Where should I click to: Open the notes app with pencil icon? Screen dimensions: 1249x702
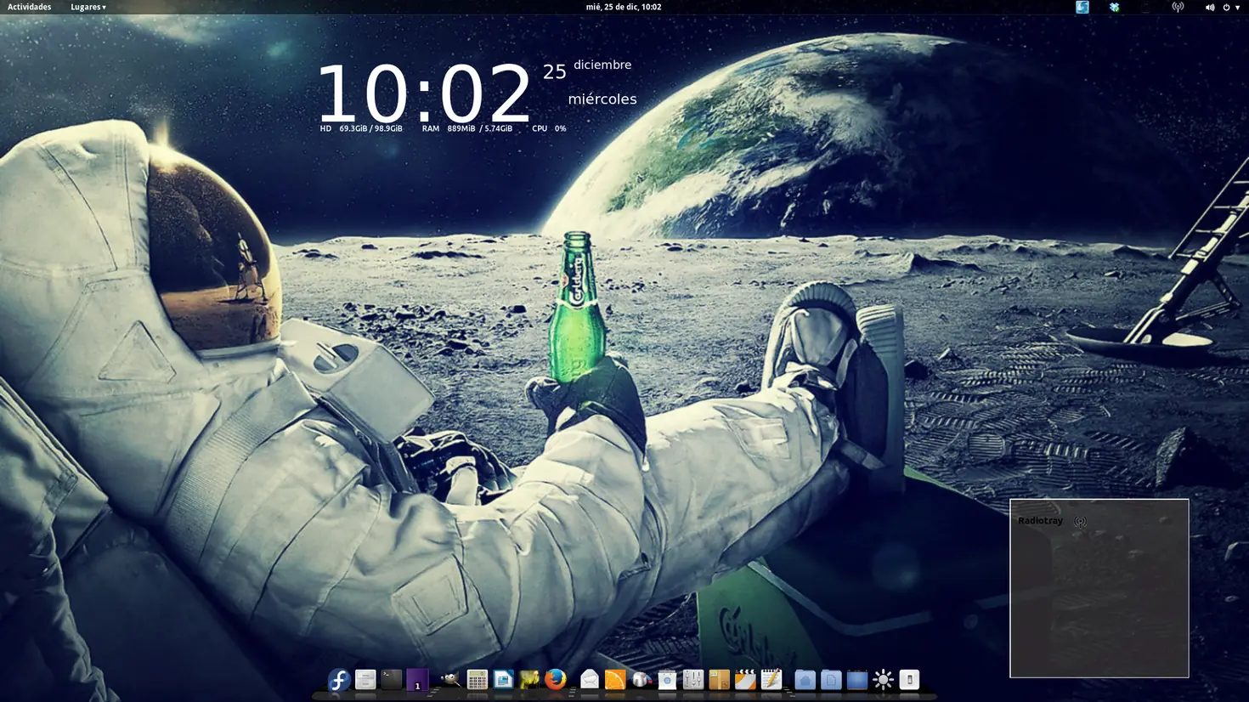772,680
